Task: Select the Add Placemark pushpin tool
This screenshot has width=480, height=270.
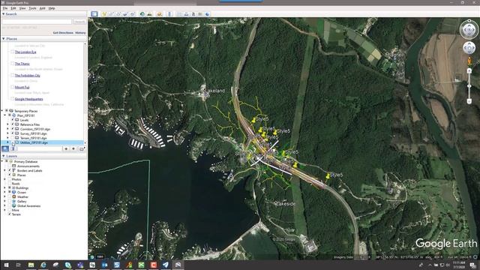Action: [x=104, y=14]
